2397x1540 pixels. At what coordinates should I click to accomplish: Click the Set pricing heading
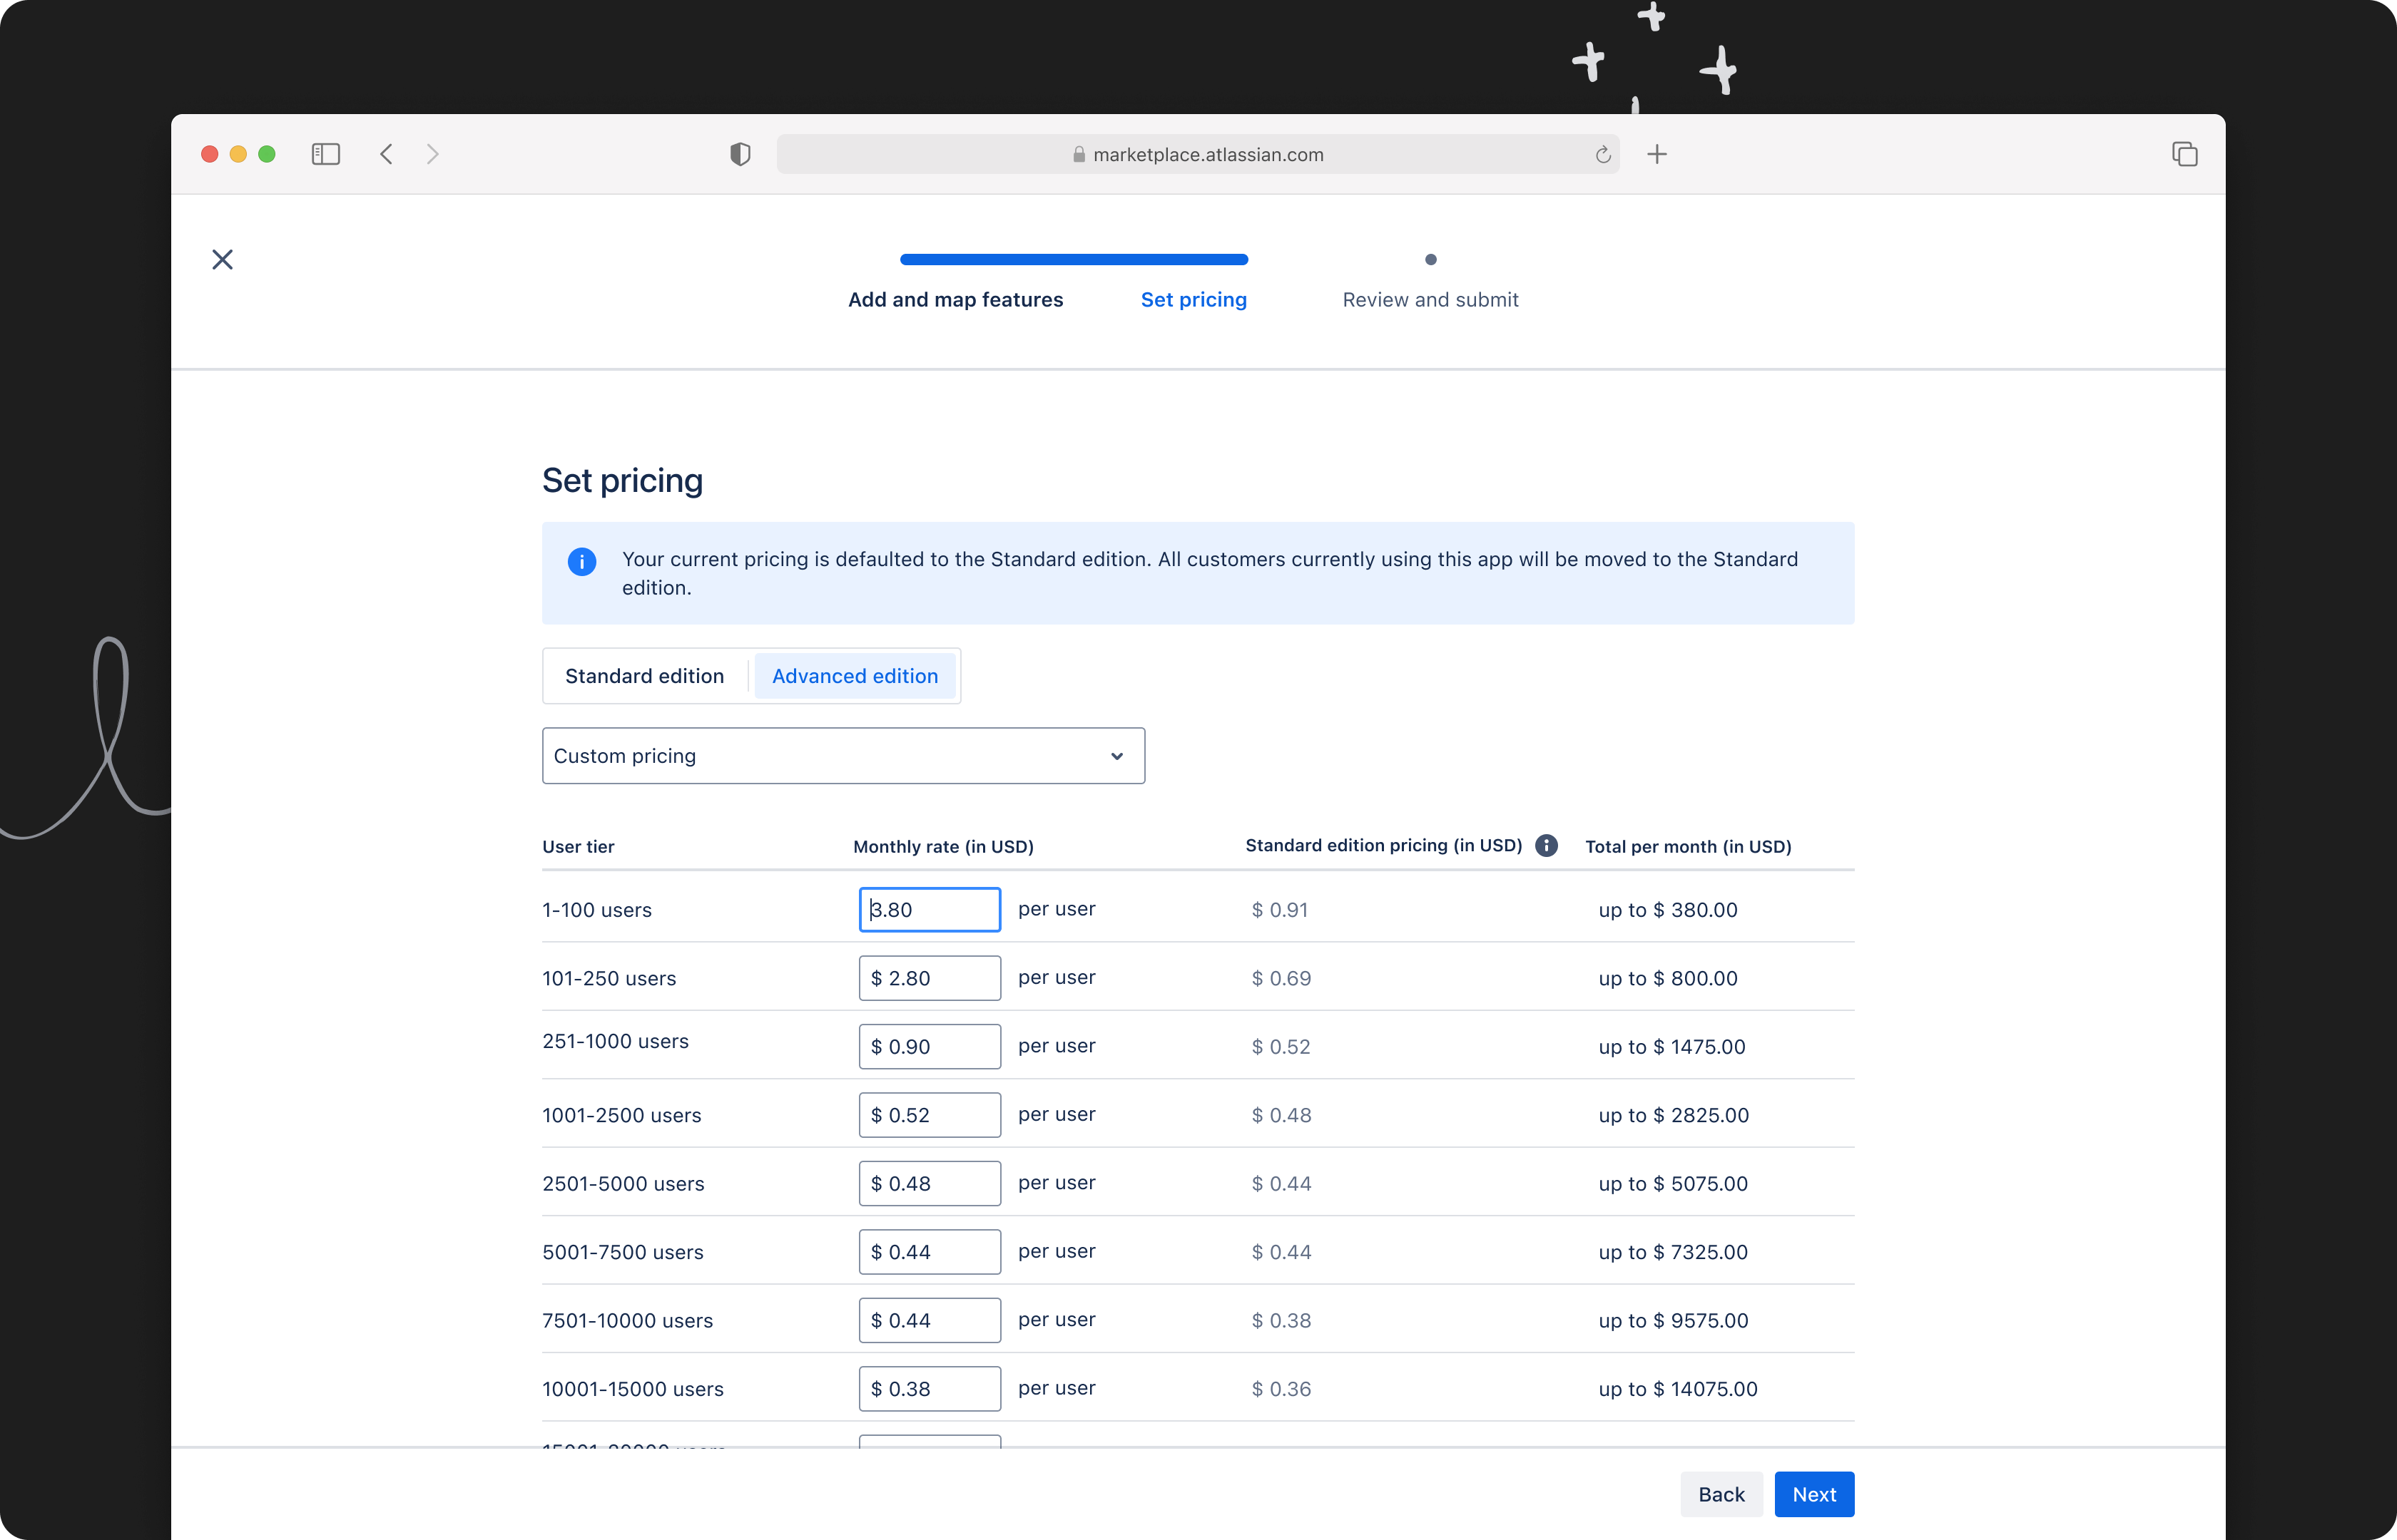[x=622, y=481]
